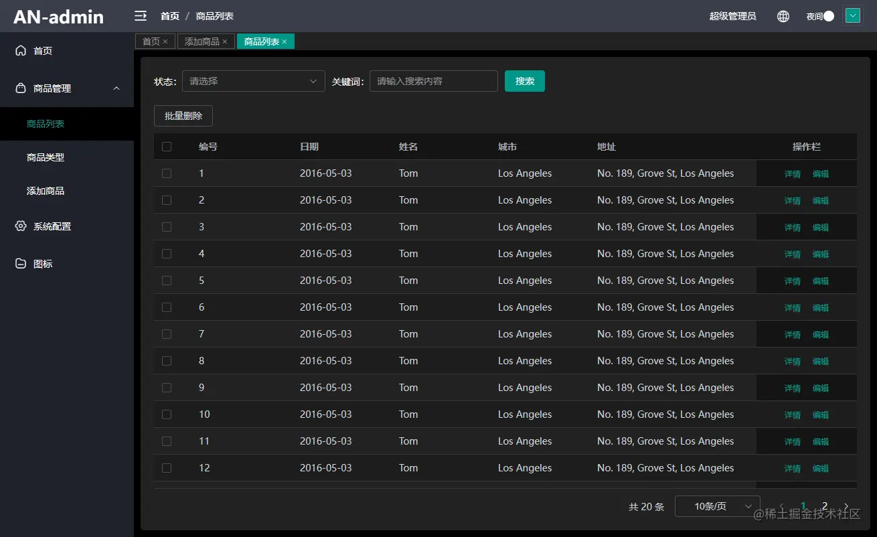Screen dimensions: 877x537
Task: Go to page 2 in pagination
Action: tap(825, 506)
